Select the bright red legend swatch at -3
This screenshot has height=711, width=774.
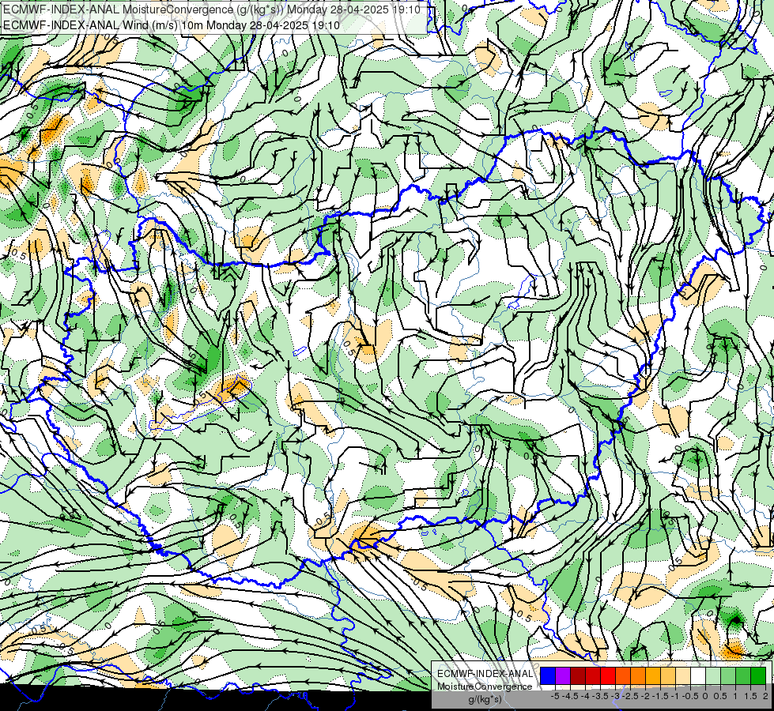[608, 676]
